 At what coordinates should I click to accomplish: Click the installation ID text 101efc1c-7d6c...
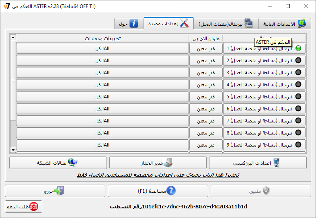click(179, 207)
